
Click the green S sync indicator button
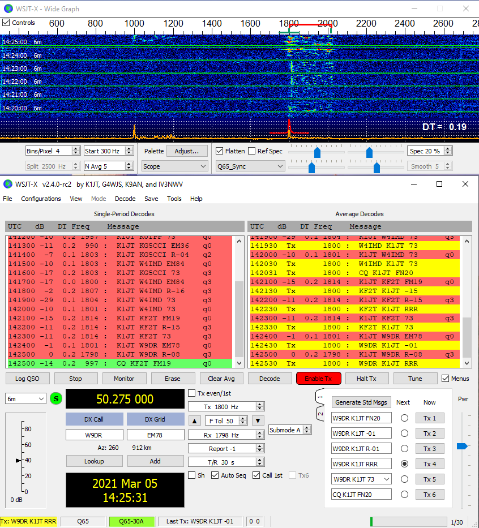coord(56,399)
